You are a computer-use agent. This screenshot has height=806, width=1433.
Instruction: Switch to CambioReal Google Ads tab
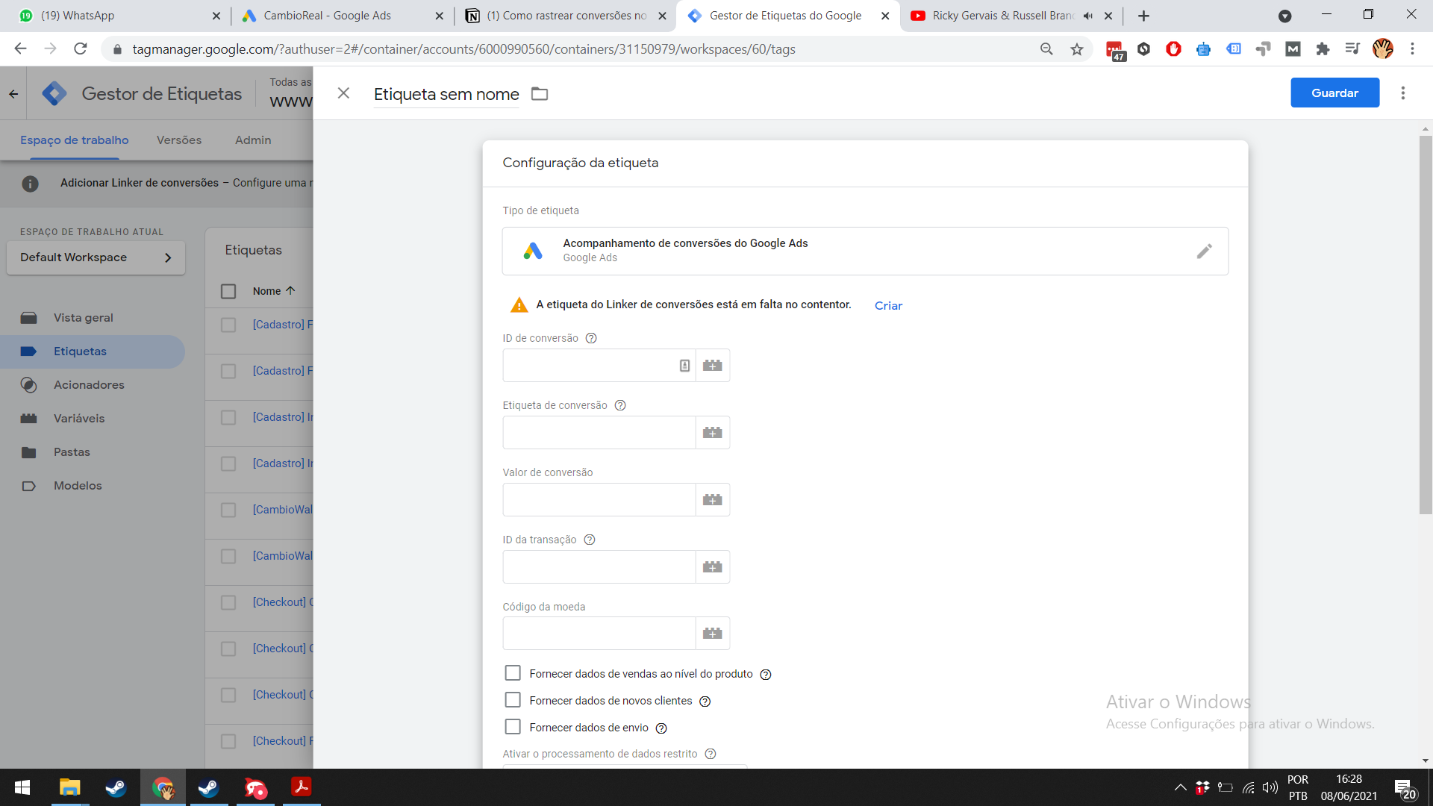coord(342,16)
